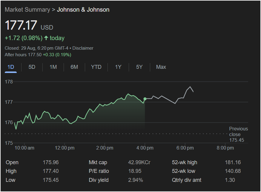The image size is (261, 192).
Task: Select the 5Y time range
Action: tap(139, 67)
